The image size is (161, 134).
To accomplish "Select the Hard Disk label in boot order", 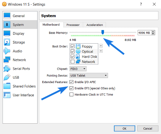I will [89, 57].
